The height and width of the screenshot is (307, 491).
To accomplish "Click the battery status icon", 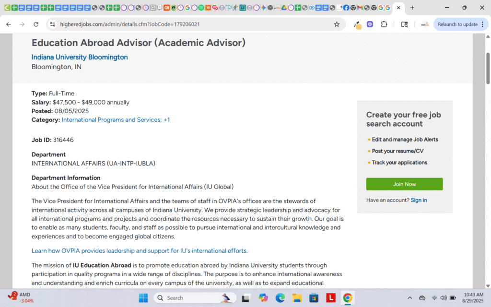I will pyautogui.click(x=453, y=298).
